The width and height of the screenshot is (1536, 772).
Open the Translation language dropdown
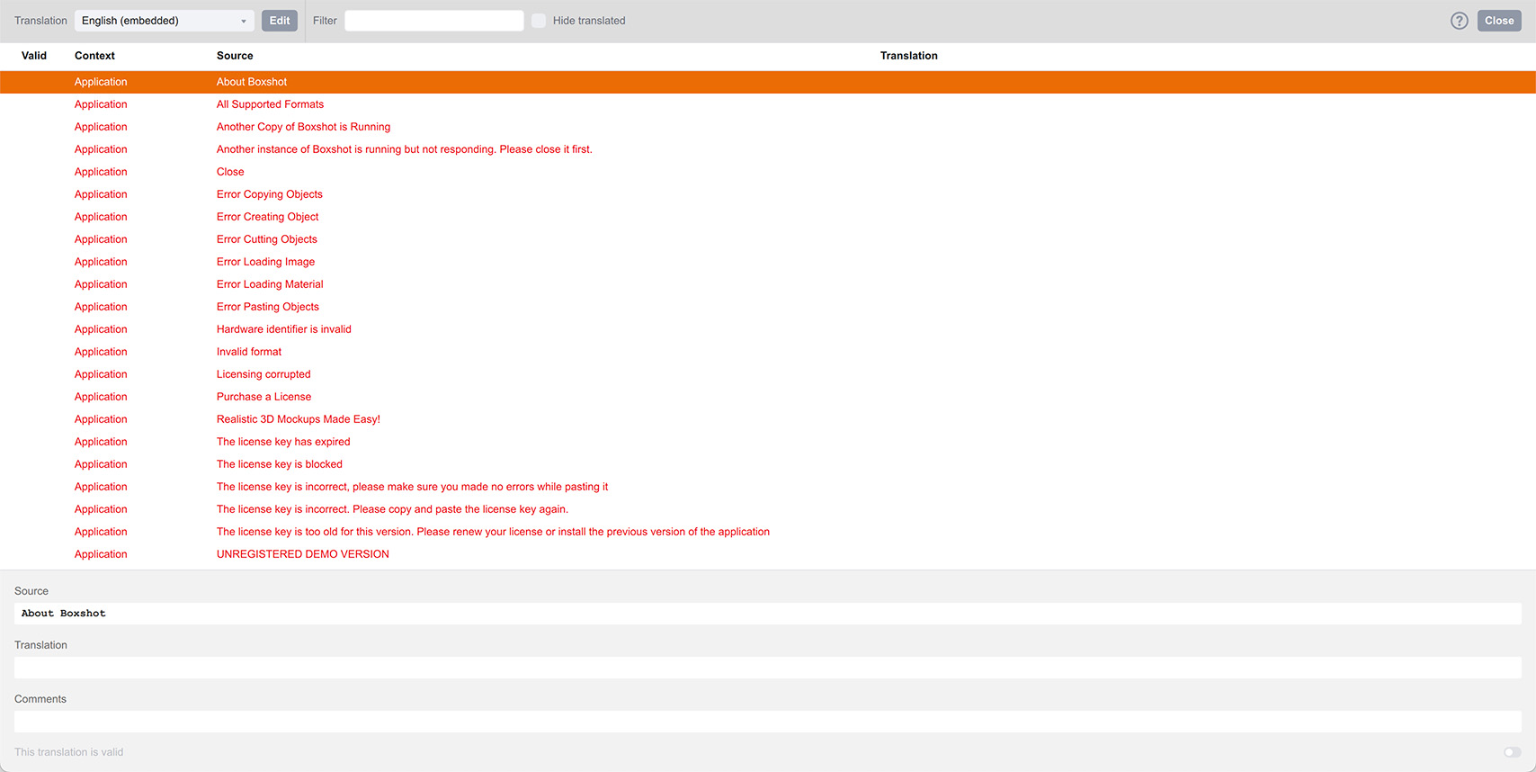[x=164, y=21]
